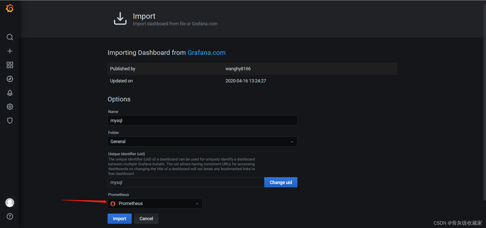Click the Import dashboard from file subtitle
486x228 pixels.
[175, 24]
